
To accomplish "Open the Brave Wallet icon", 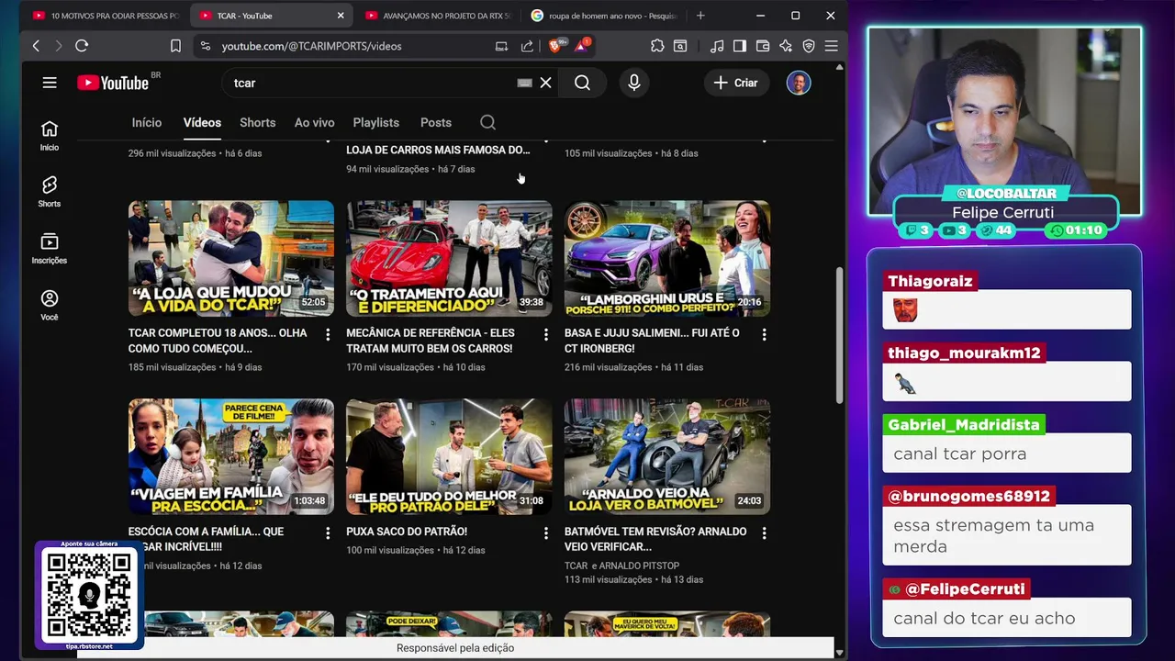I will tap(763, 46).
